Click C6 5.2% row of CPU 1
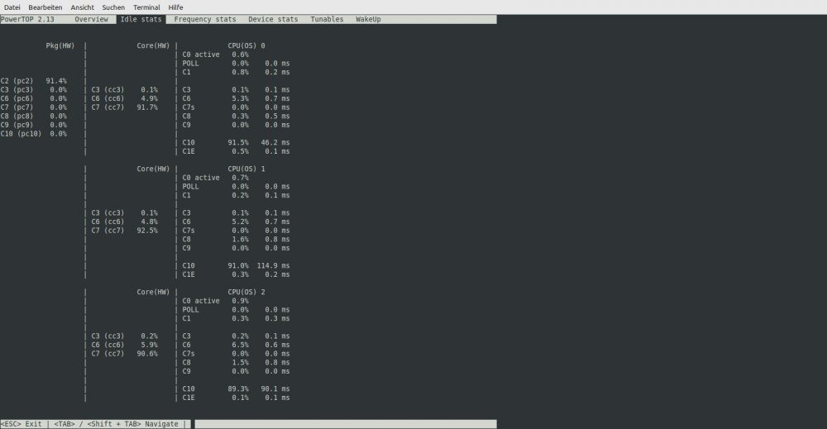Viewport: 827px width, 429px height. pos(236,222)
